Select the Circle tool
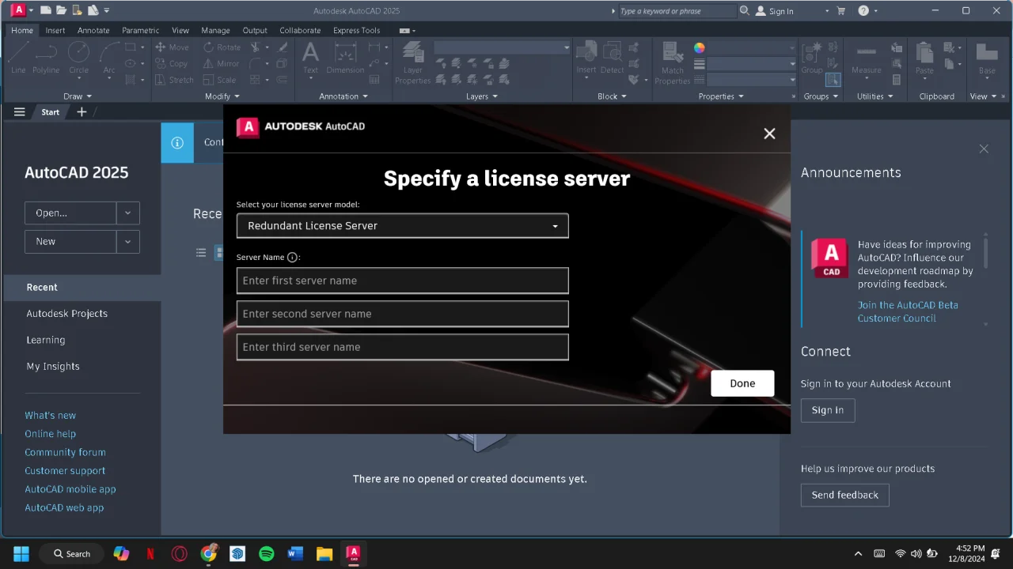 coord(78,58)
